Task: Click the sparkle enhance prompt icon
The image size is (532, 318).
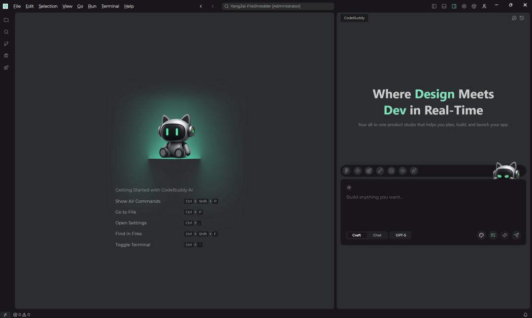Action: (x=505, y=235)
